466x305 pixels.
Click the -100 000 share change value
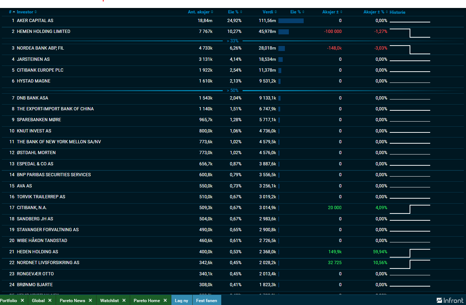pos(333,31)
